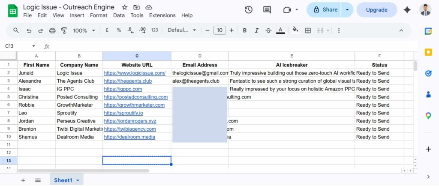Open the Name box dropdown arrow
439x186 pixels.
[33, 46]
